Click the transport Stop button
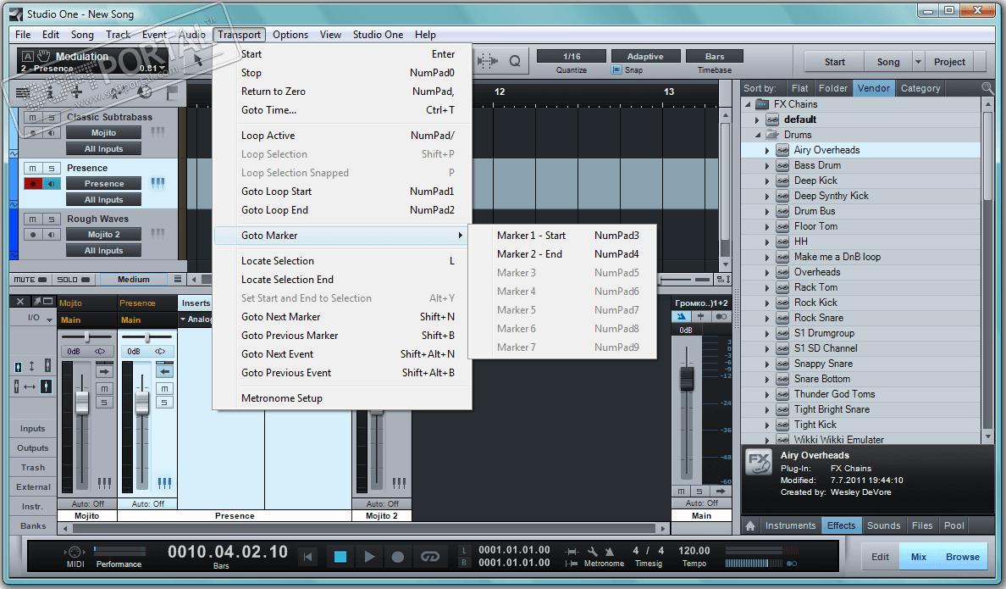Viewport: 1006px width, 589px height. click(x=340, y=557)
